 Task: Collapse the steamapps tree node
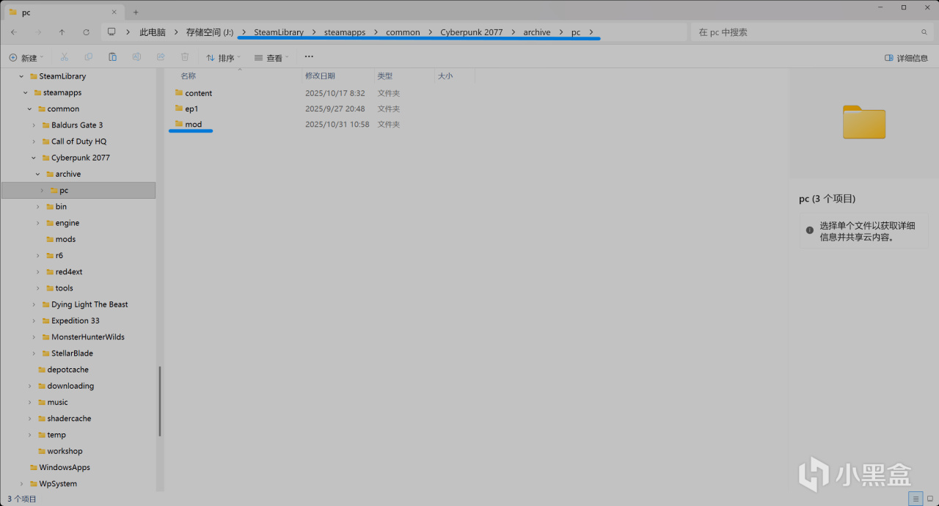point(26,92)
